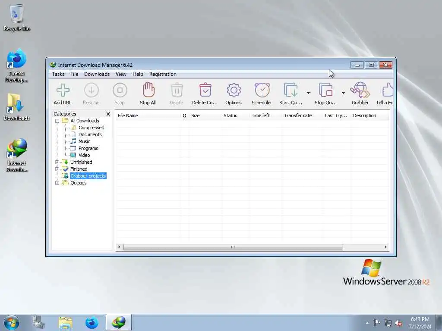Open the Downloads menu
The width and height of the screenshot is (442, 331).
click(97, 74)
